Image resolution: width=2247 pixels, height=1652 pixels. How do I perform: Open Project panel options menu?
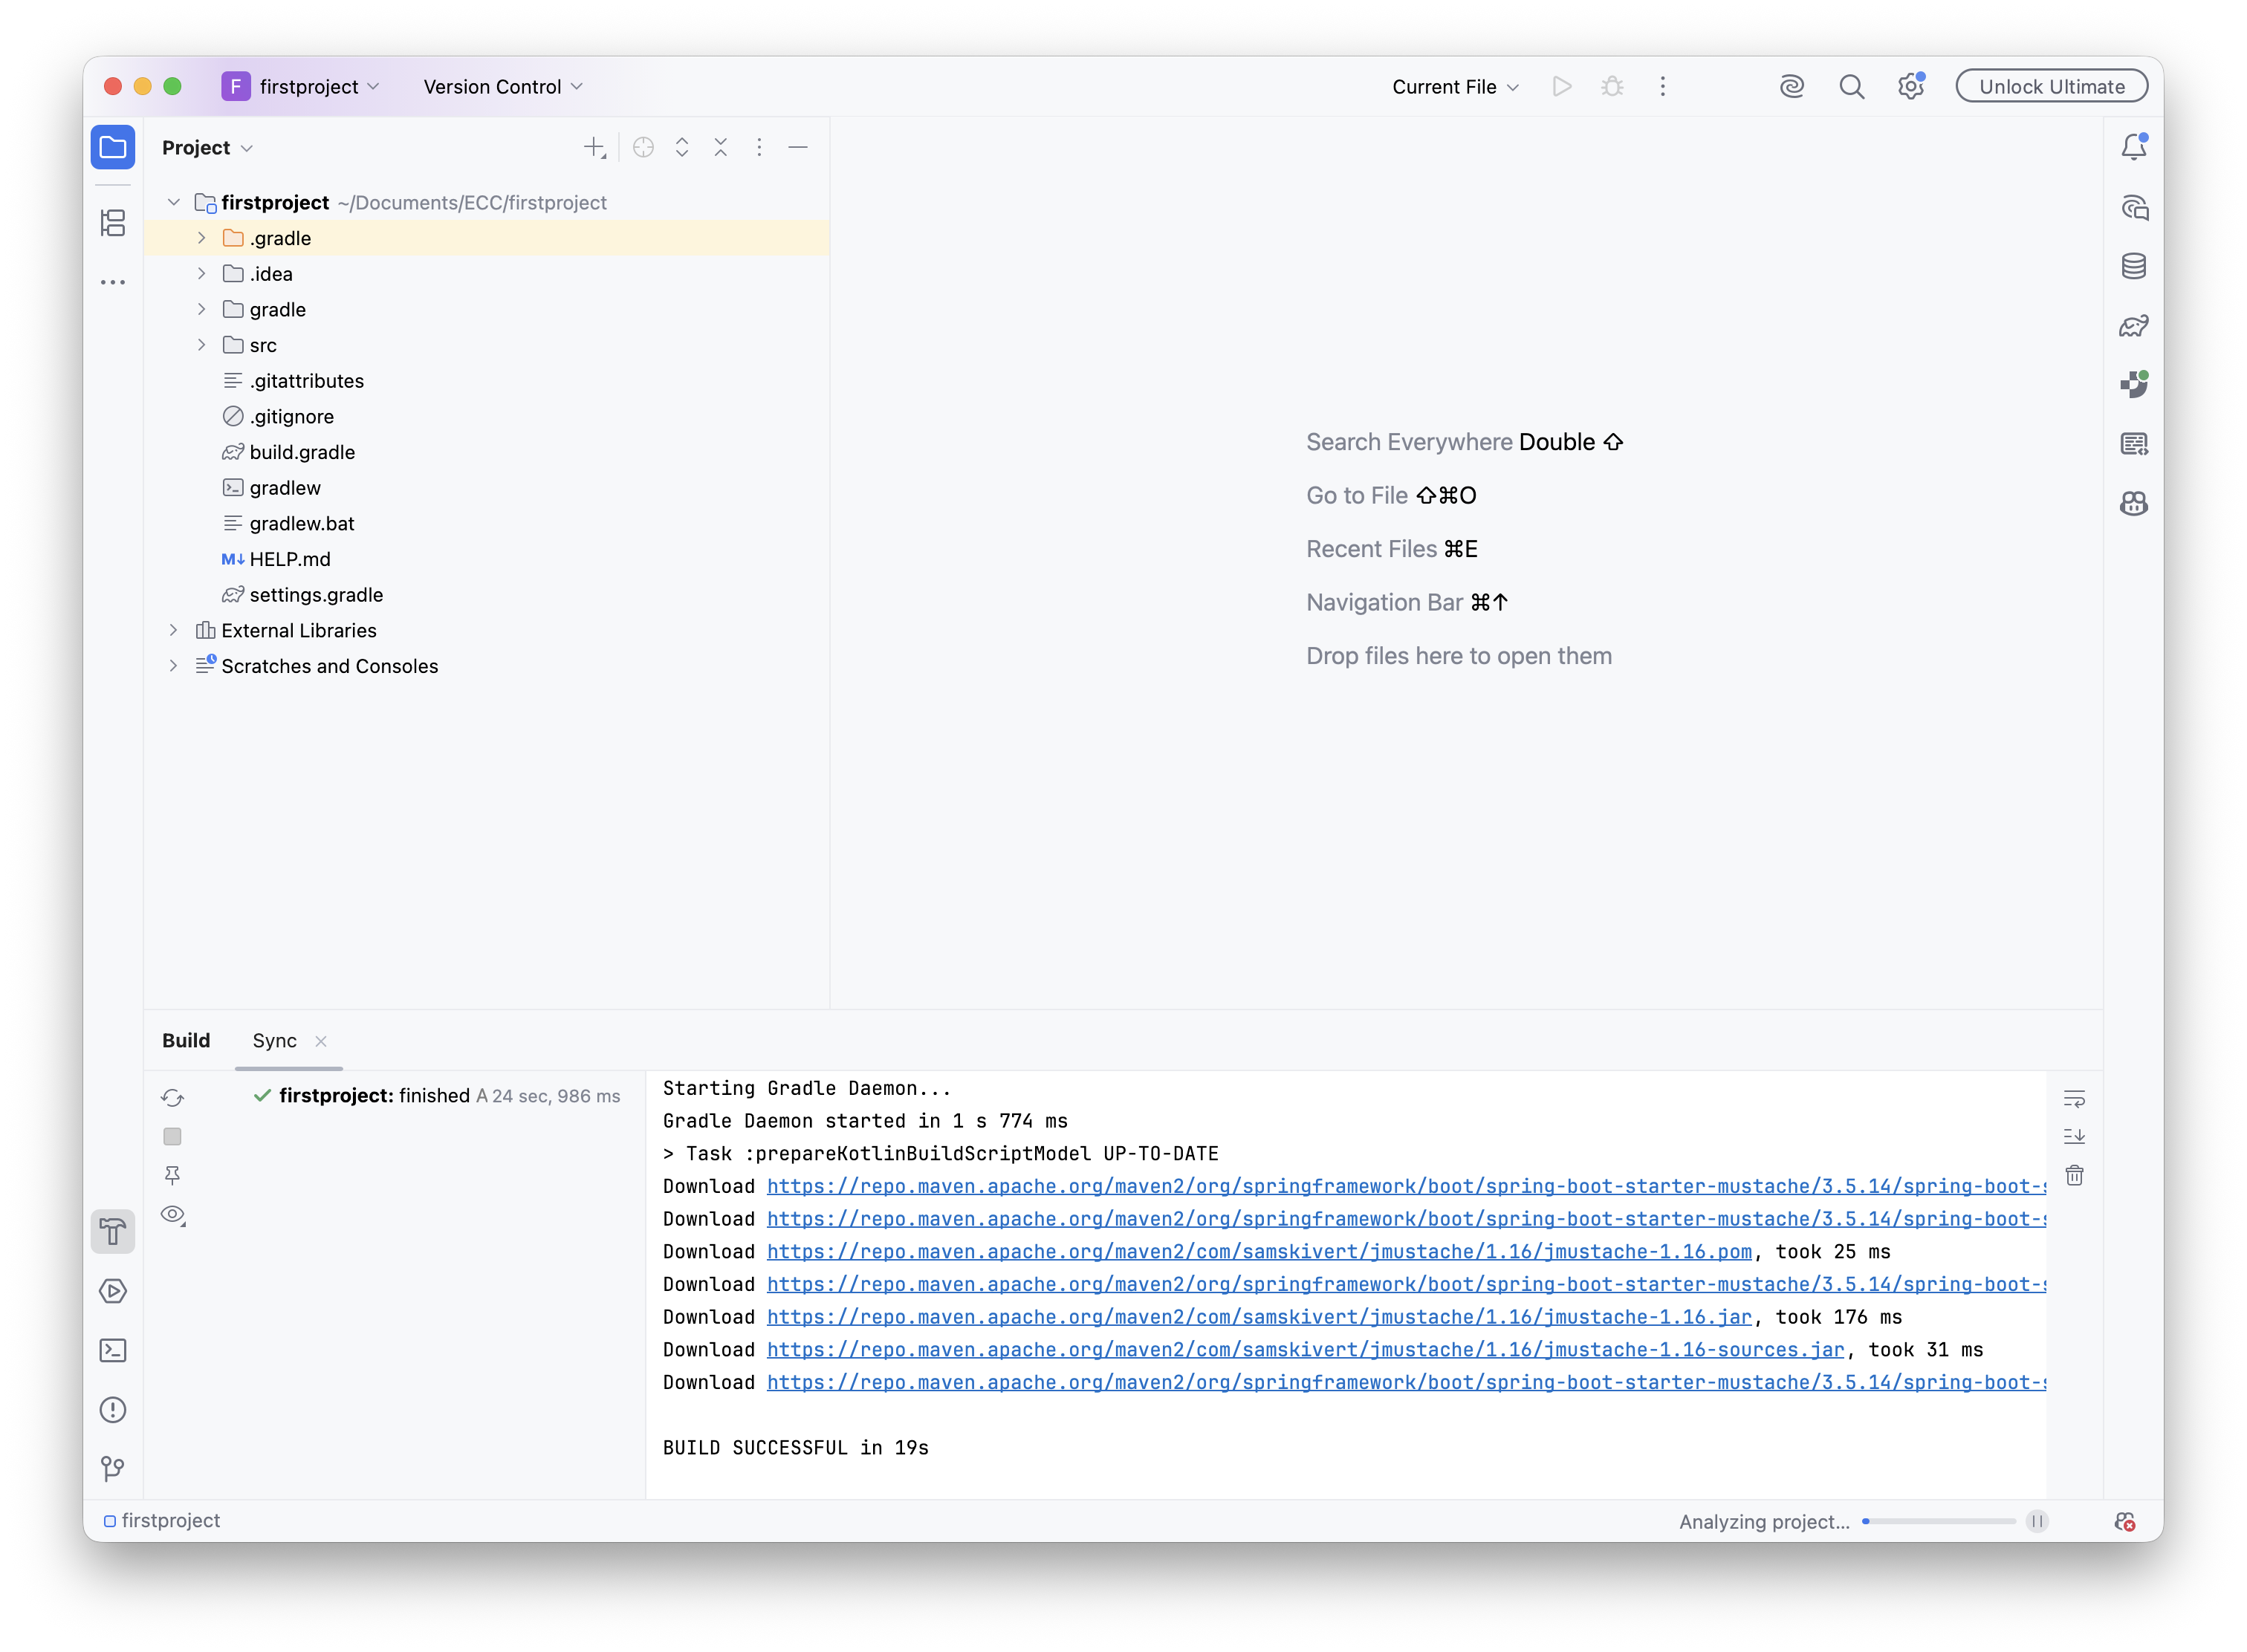tap(759, 148)
